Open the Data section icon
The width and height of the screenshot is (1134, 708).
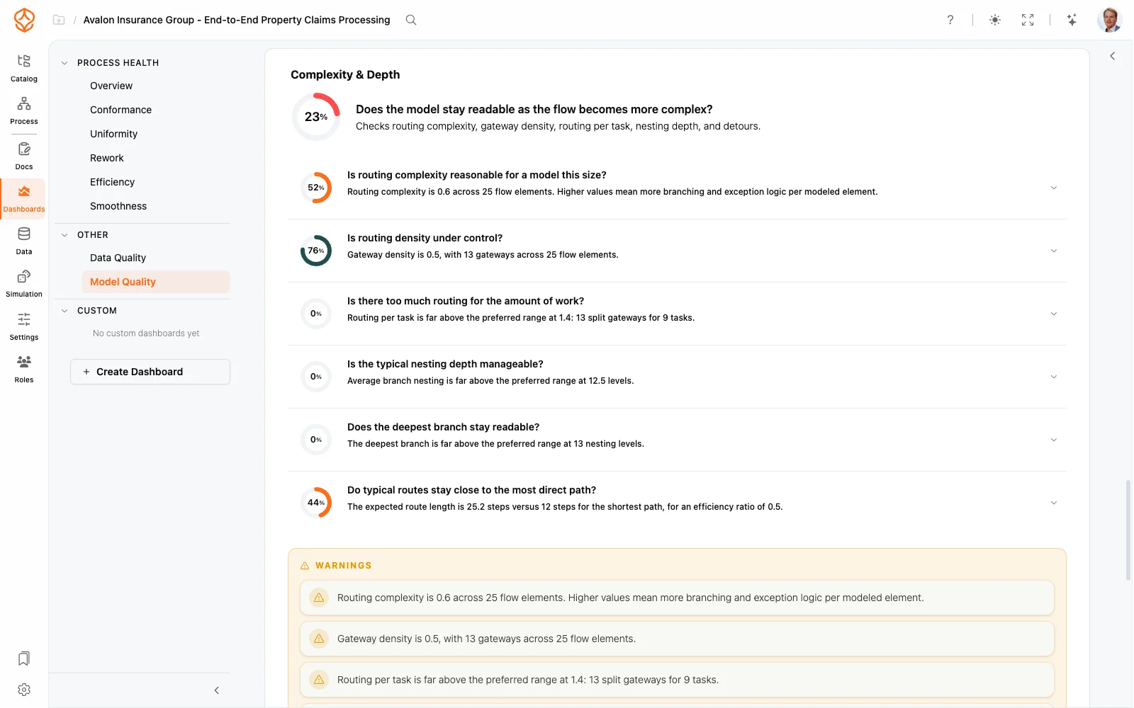pyautogui.click(x=24, y=234)
